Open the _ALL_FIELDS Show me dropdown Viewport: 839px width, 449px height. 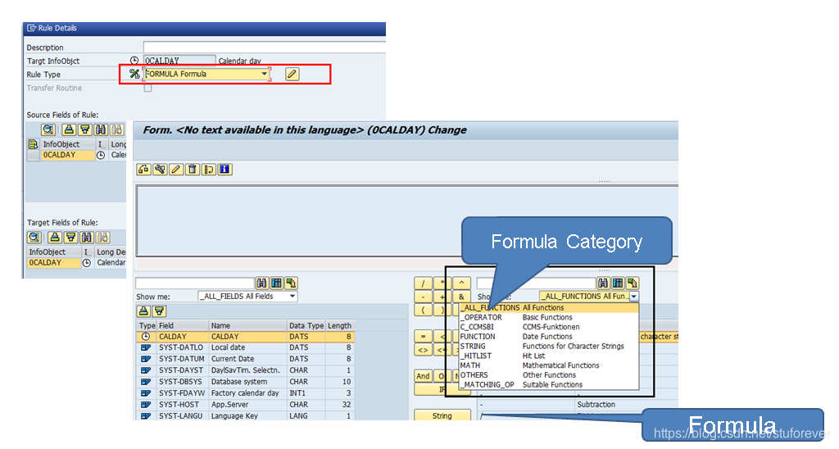(293, 297)
